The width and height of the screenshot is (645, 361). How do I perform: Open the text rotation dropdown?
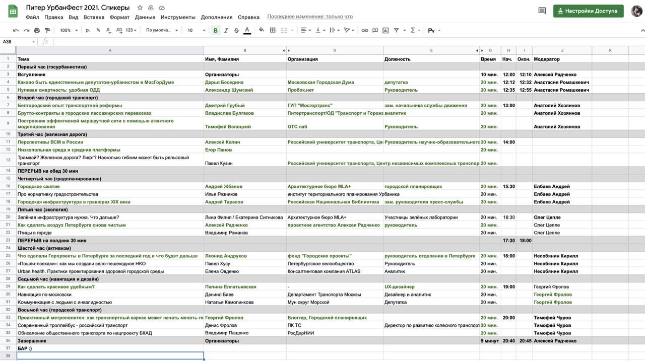point(349,30)
